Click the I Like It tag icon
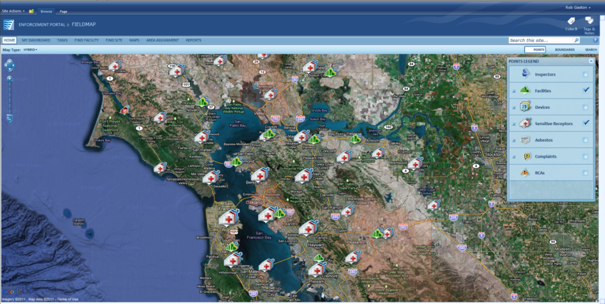The width and height of the screenshot is (605, 304). tap(571, 21)
